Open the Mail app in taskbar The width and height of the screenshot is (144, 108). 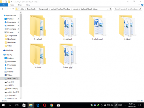click(x=58, y=105)
